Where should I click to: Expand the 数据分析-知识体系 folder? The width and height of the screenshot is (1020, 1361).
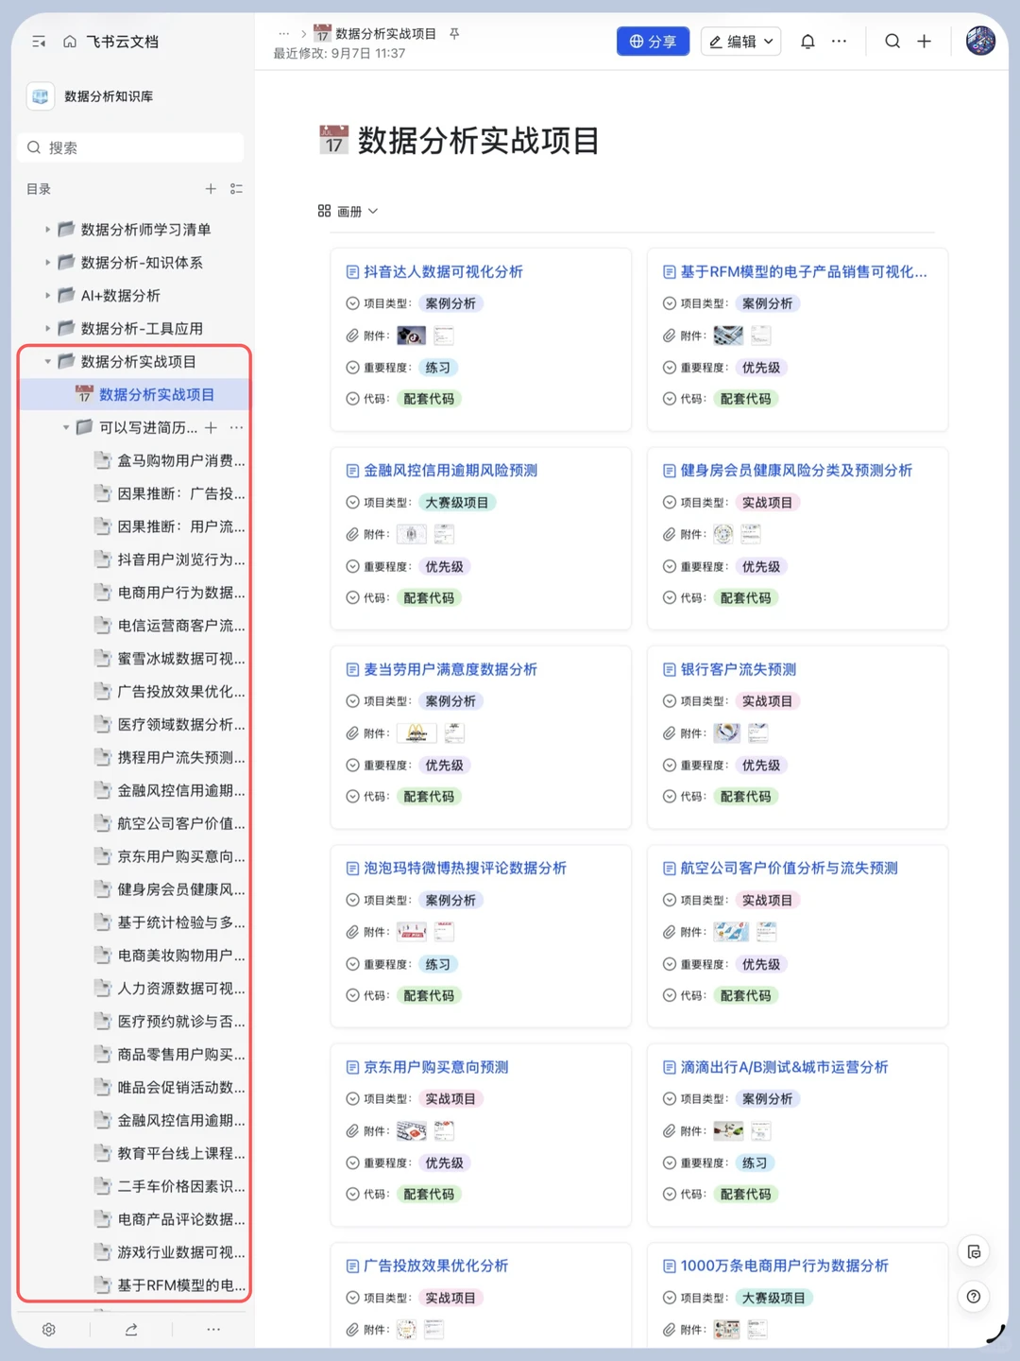(48, 263)
